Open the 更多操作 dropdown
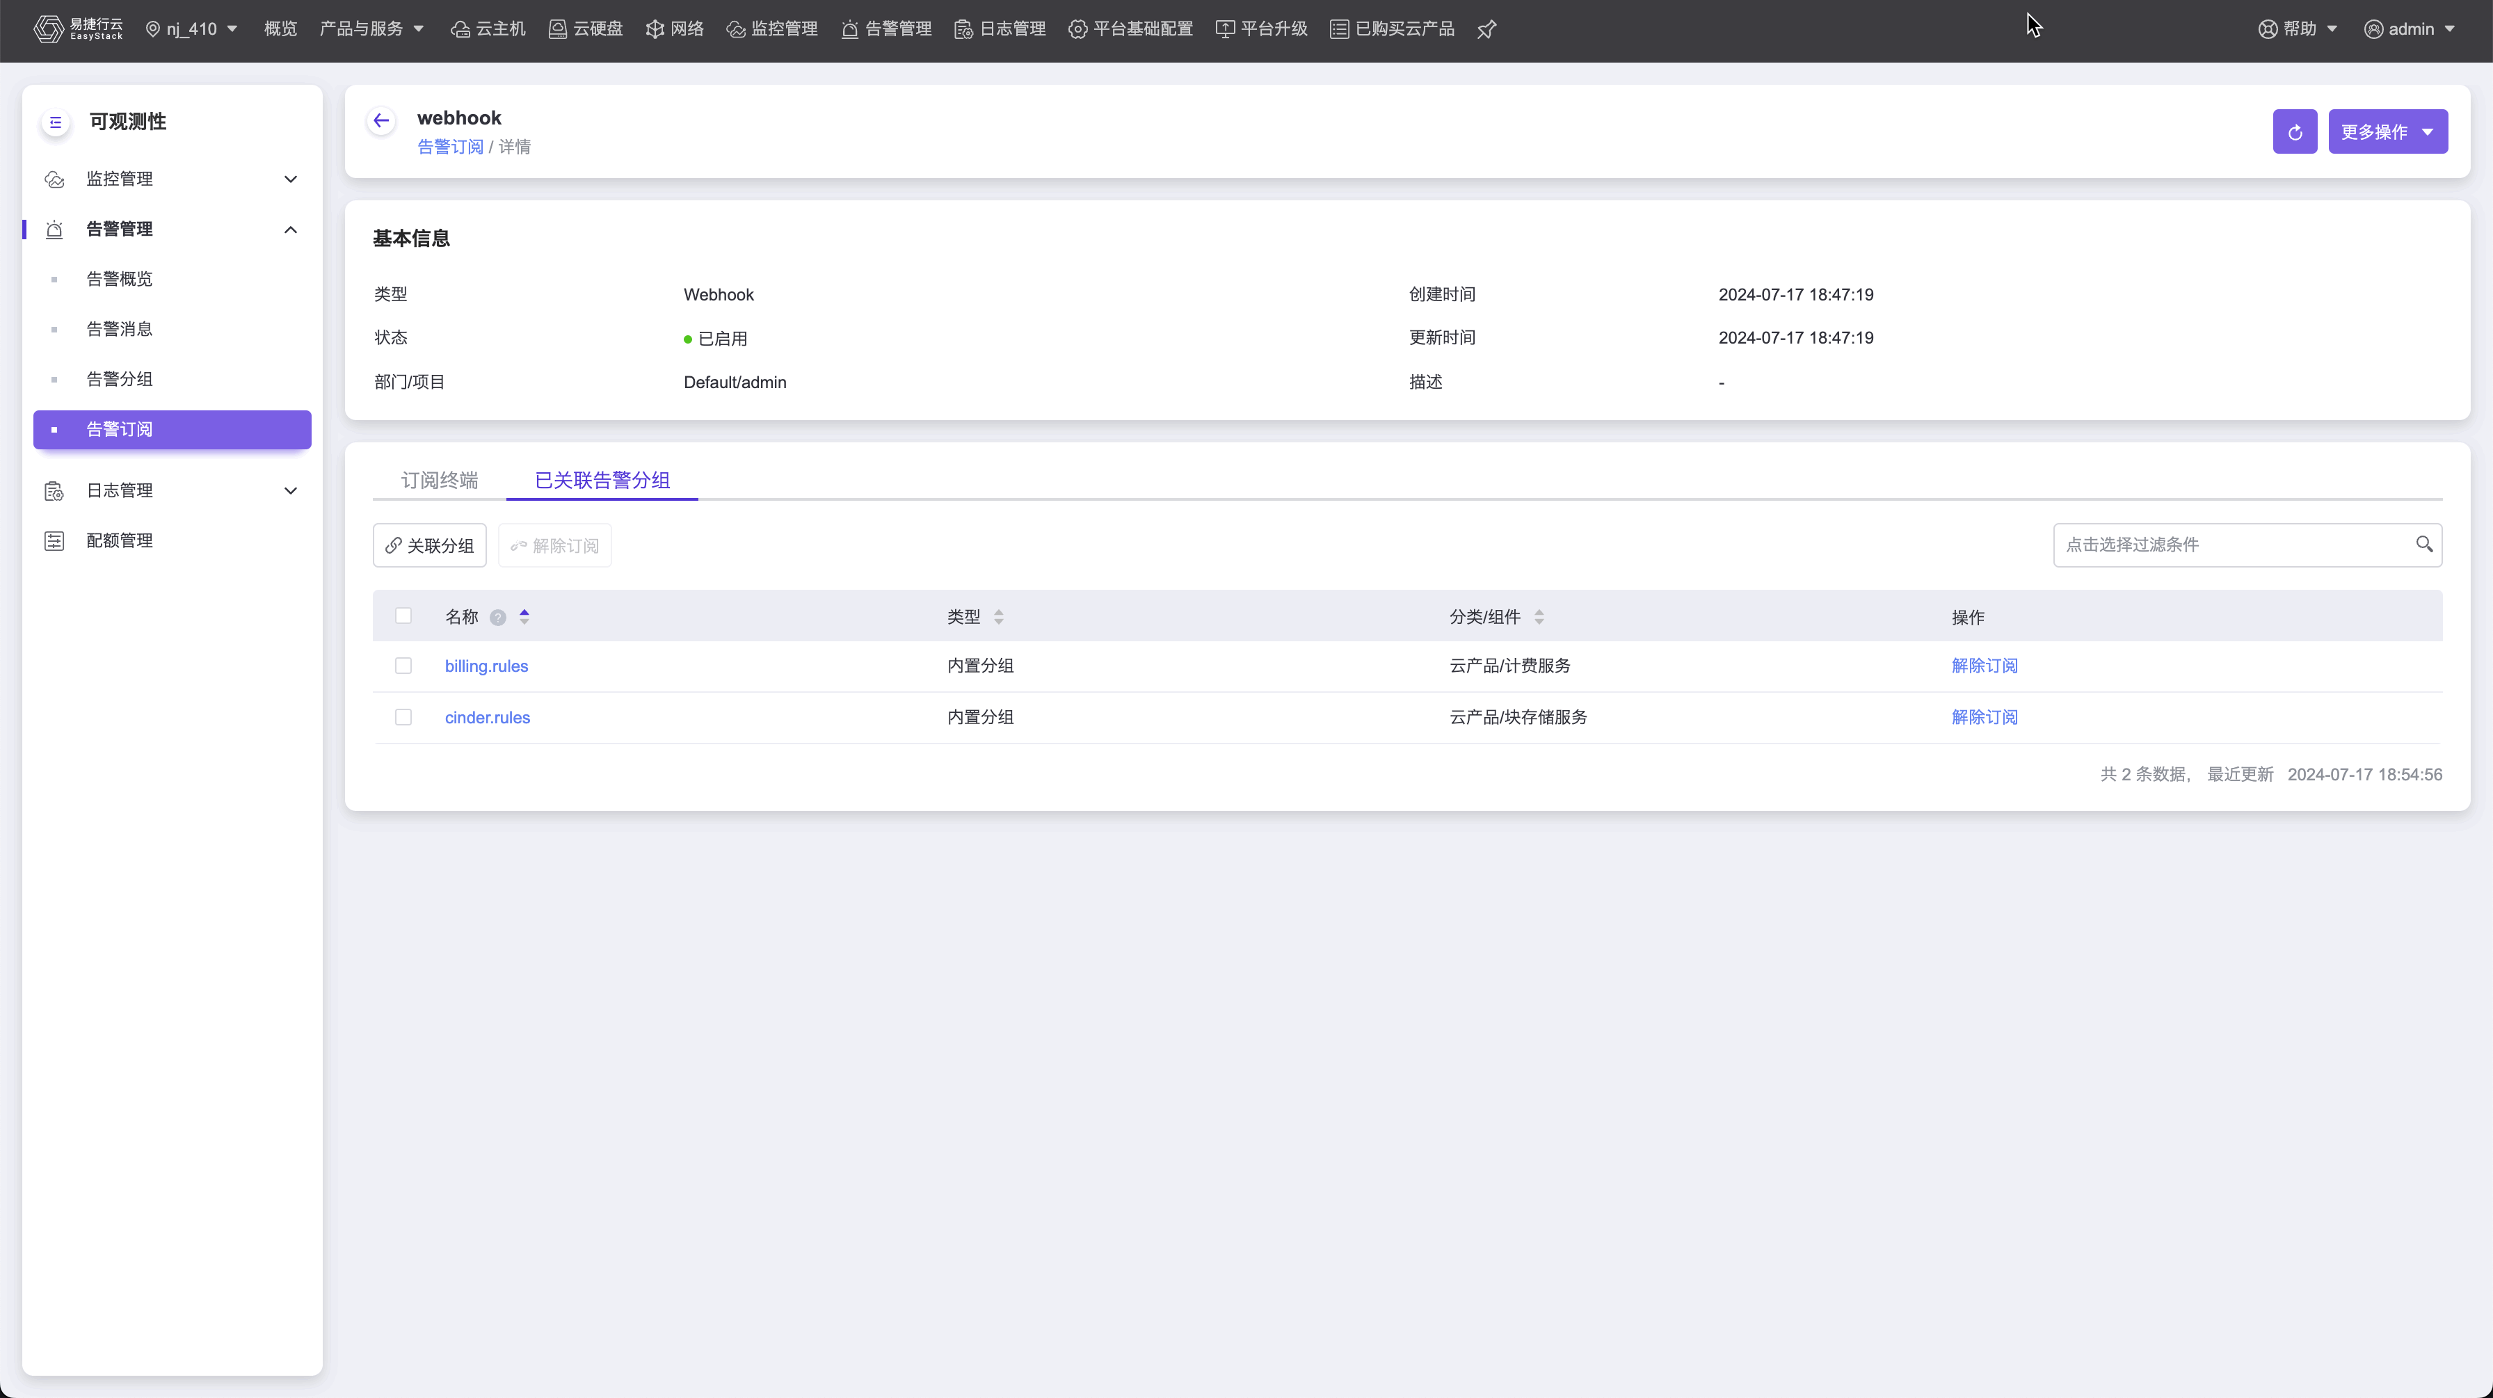 click(2387, 131)
